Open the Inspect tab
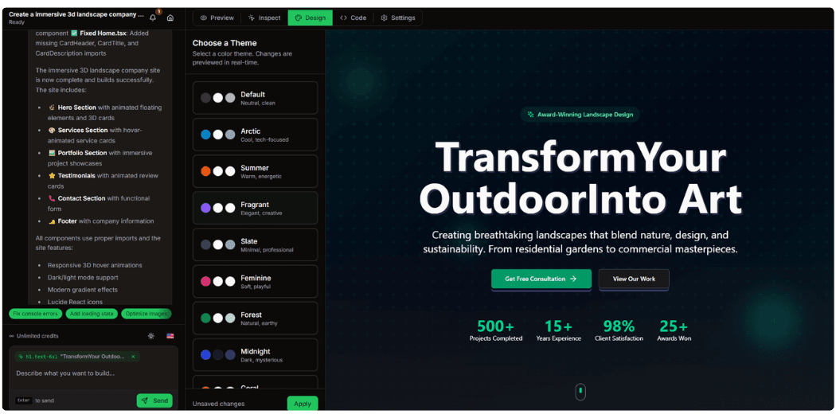Image resolution: width=836 pixels, height=418 pixels. [264, 18]
